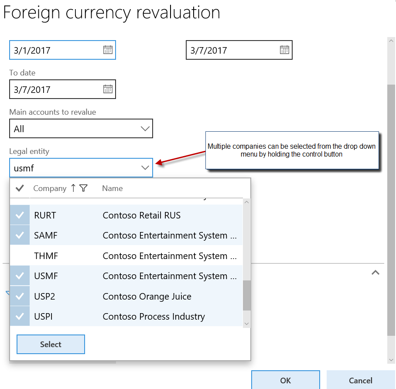Click the SAMF company code cell
Screen dimensions: 396x389
coord(46,235)
